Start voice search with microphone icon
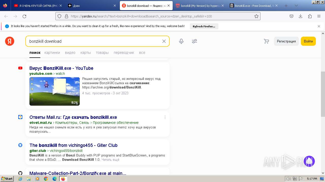 point(181,41)
